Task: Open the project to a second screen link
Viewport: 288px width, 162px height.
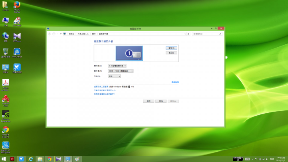Action: pos(101,86)
